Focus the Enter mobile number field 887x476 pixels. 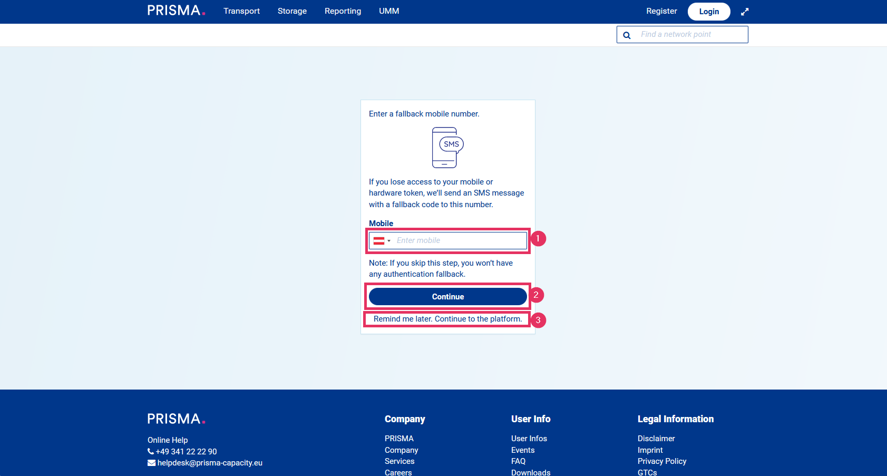[x=459, y=241]
